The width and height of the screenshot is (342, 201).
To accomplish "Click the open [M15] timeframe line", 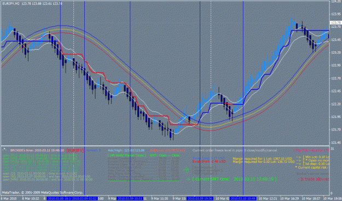I will coord(42,161).
